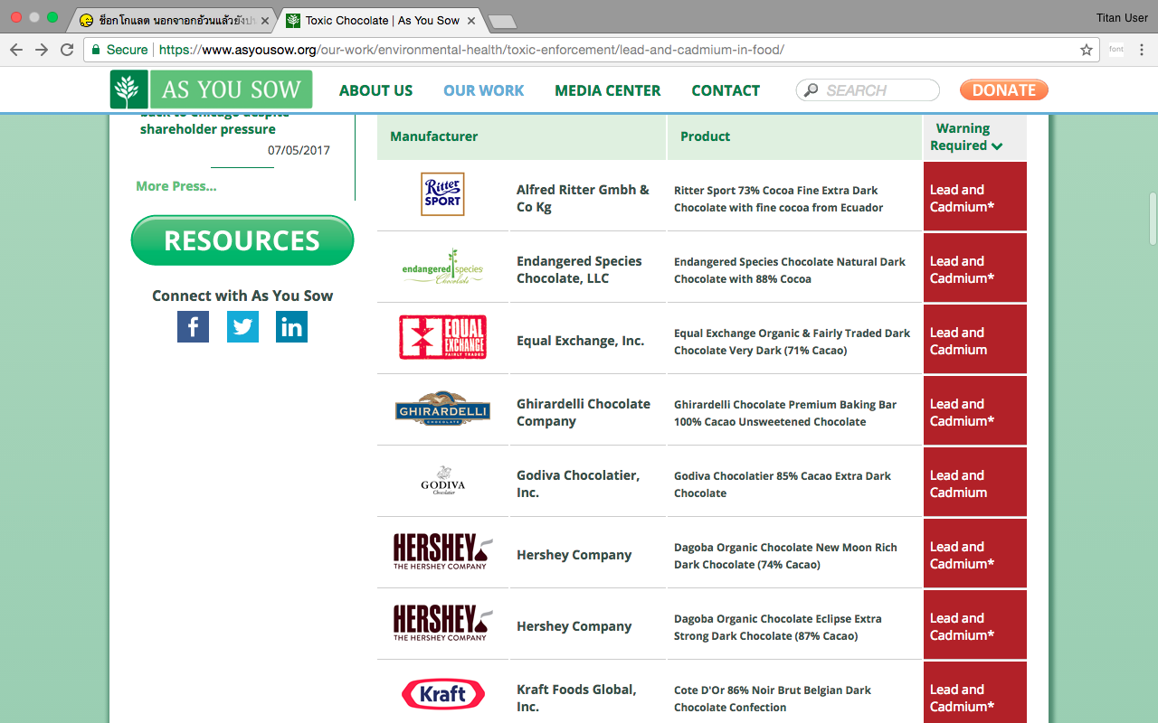Close the Thai-titled first tab
The width and height of the screenshot is (1158, 723).
pyautogui.click(x=265, y=20)
